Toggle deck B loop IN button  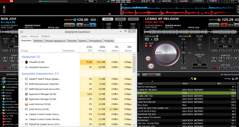(146, 46)
